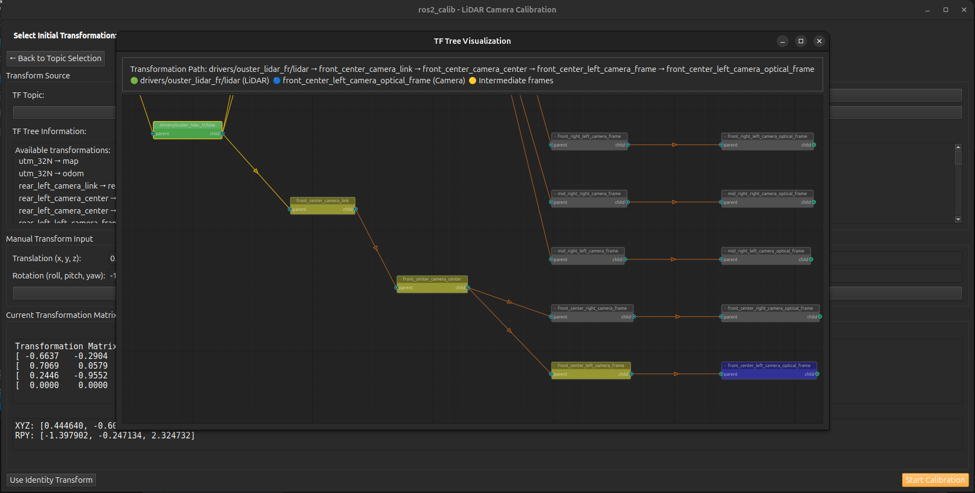Click parent port of front_right_left_camera_optical_frame node
Screen dimensions: 975x493
pyautogui.click(x=721, y=145)
